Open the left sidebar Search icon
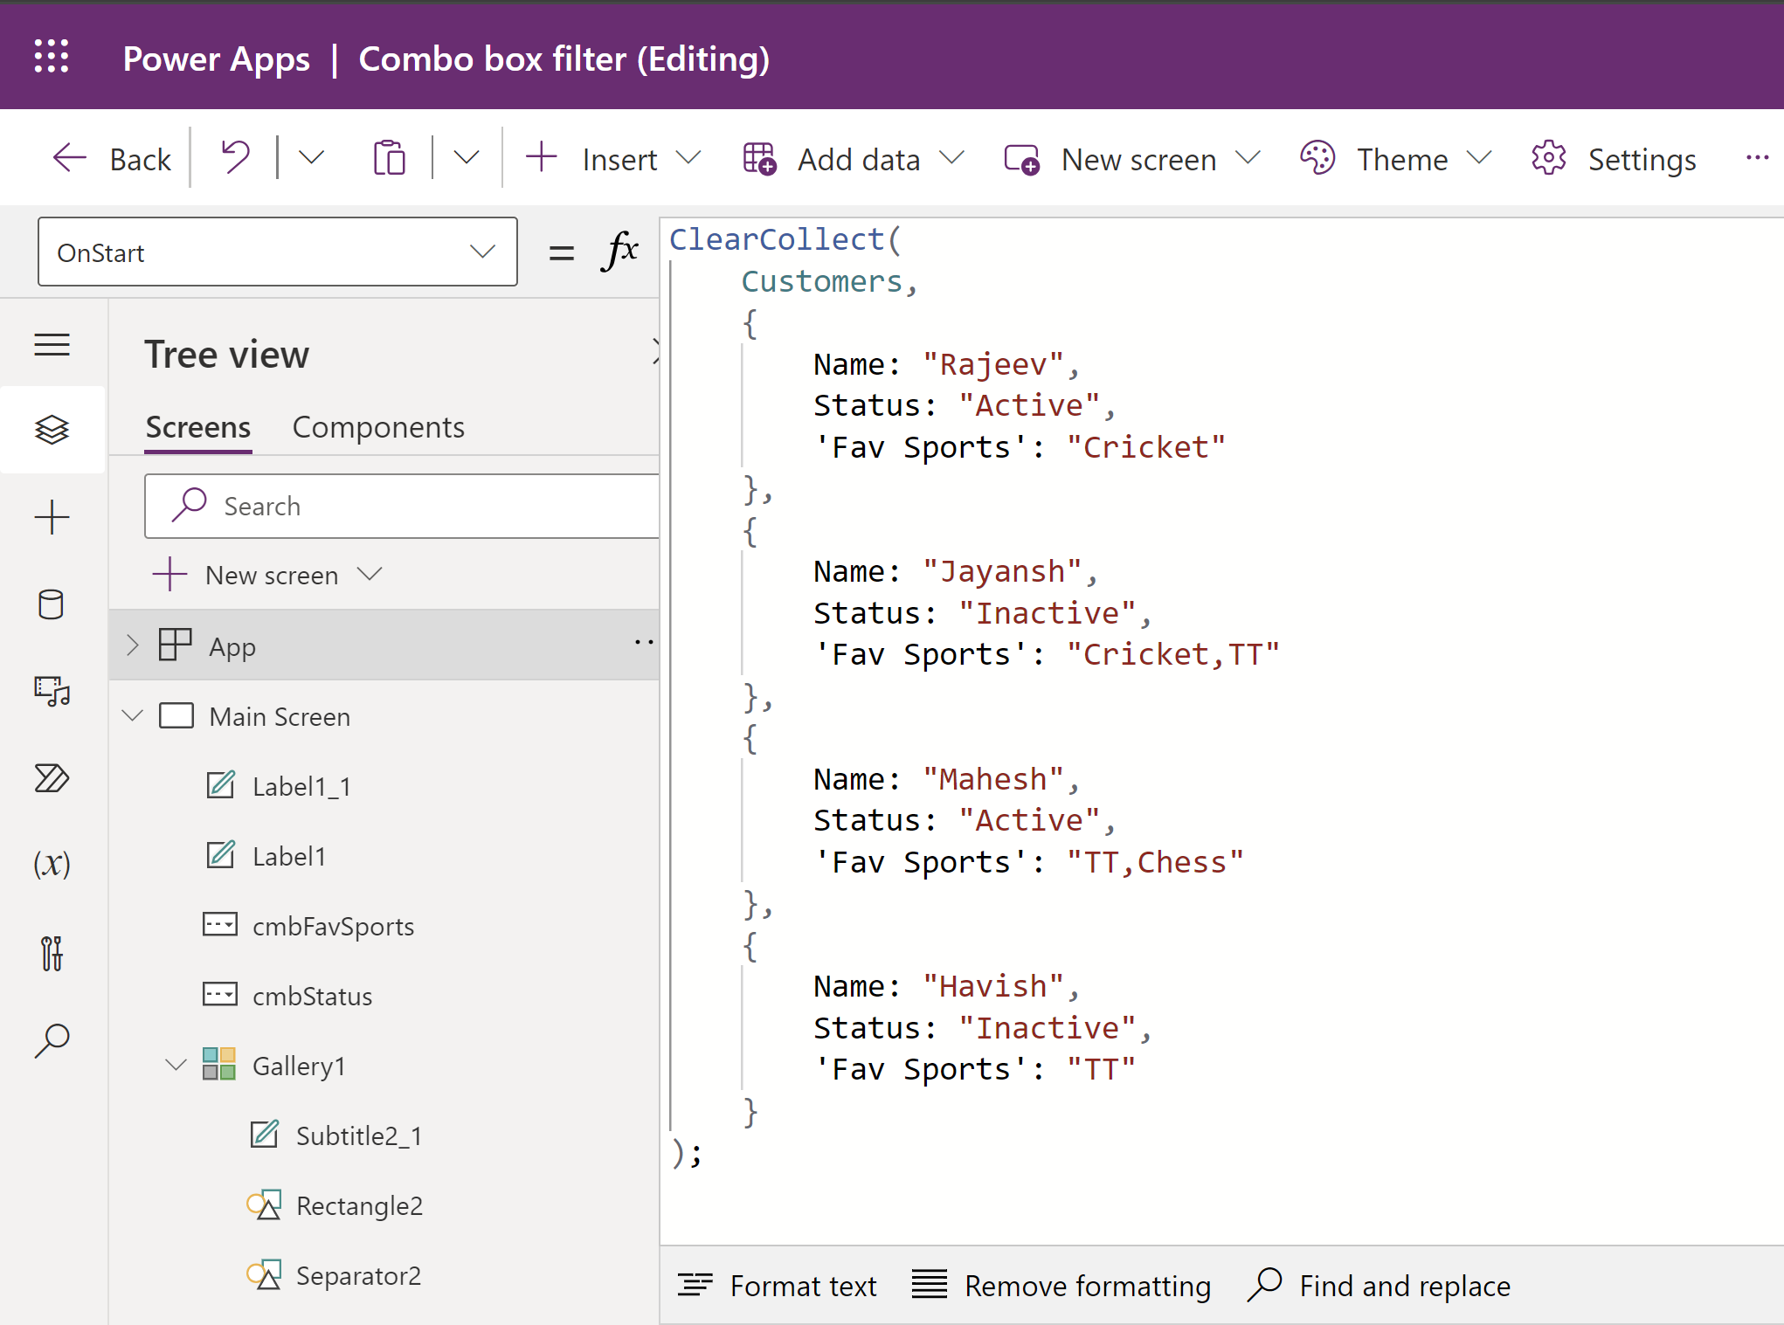Viewport: 1784px width, 1325px height. coord(52,1039)
